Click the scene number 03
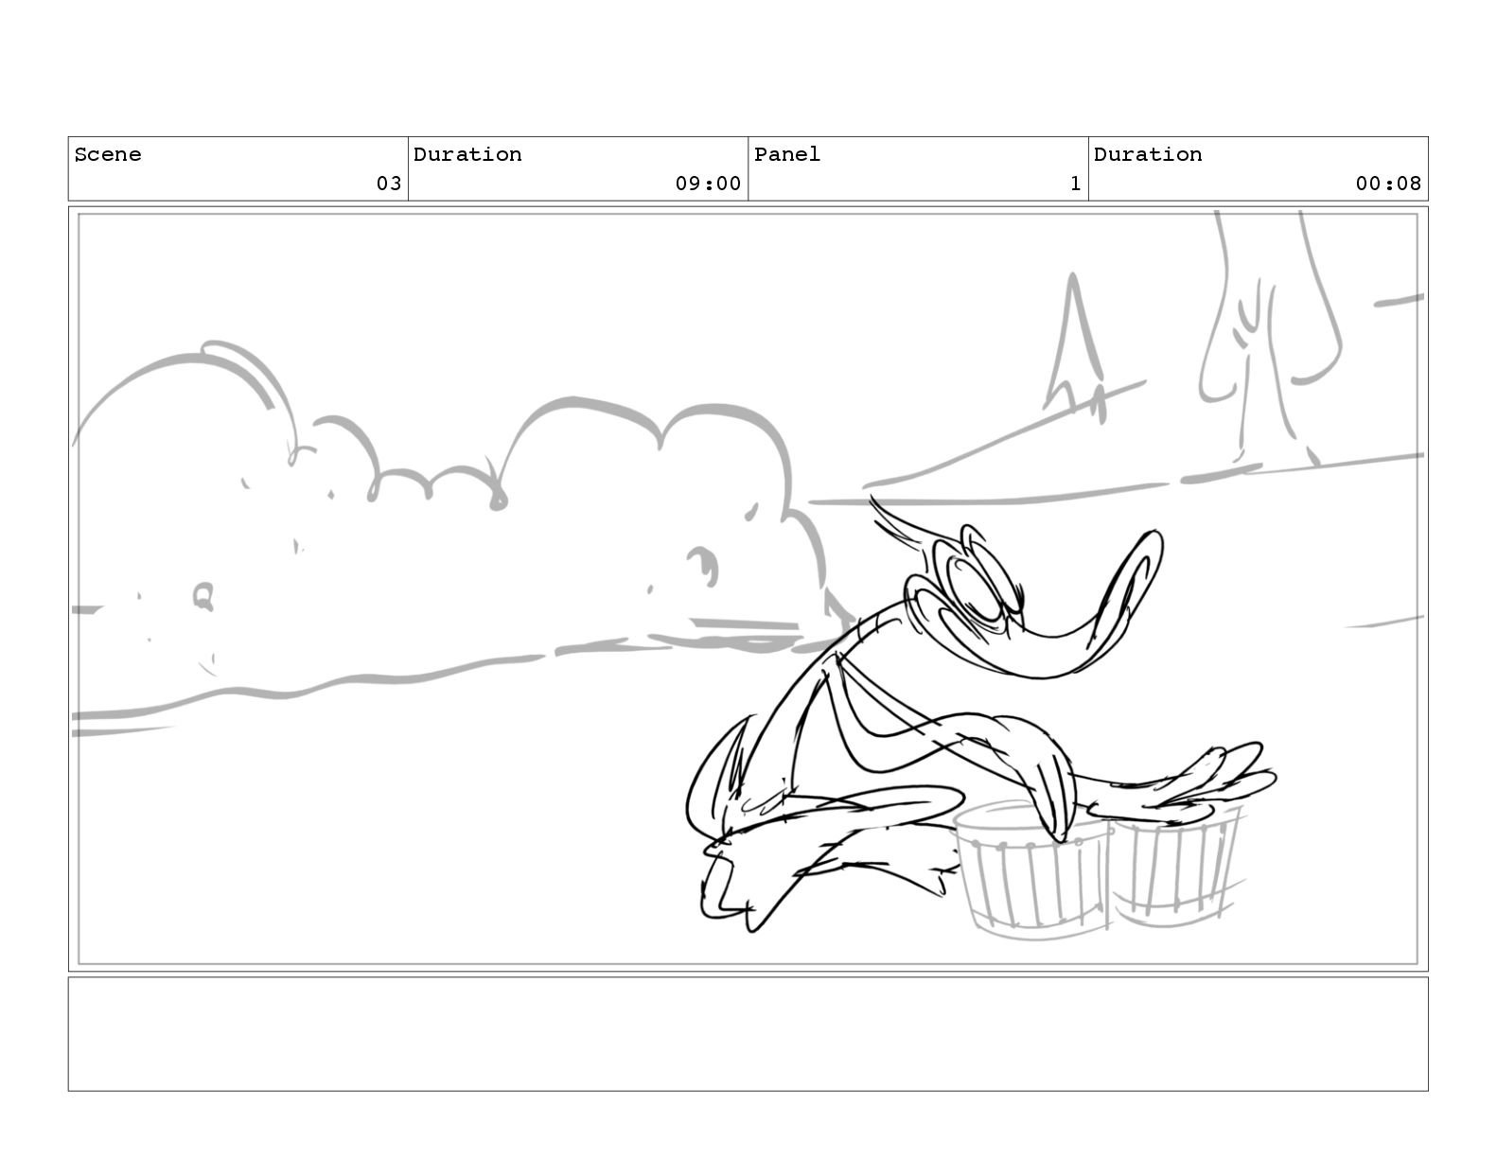This screenshot has width=1497, height=1159. [389, 184]
